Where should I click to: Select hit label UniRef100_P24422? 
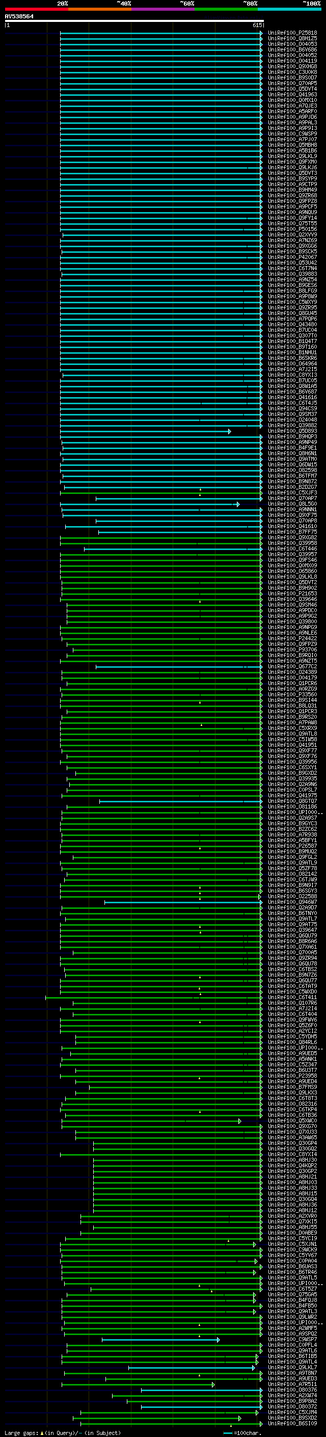click(292, 638)
